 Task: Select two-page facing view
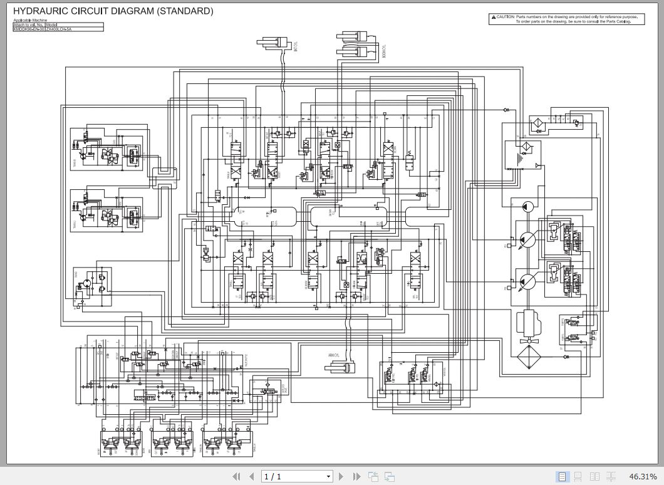tap(594, 476)
